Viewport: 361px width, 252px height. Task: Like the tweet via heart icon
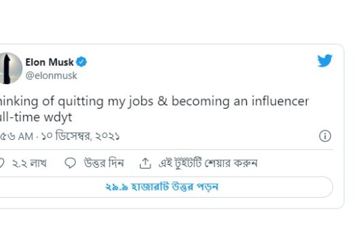1,163
